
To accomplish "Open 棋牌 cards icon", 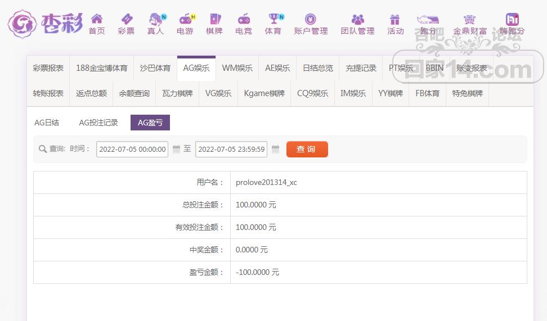I will 215,19.
